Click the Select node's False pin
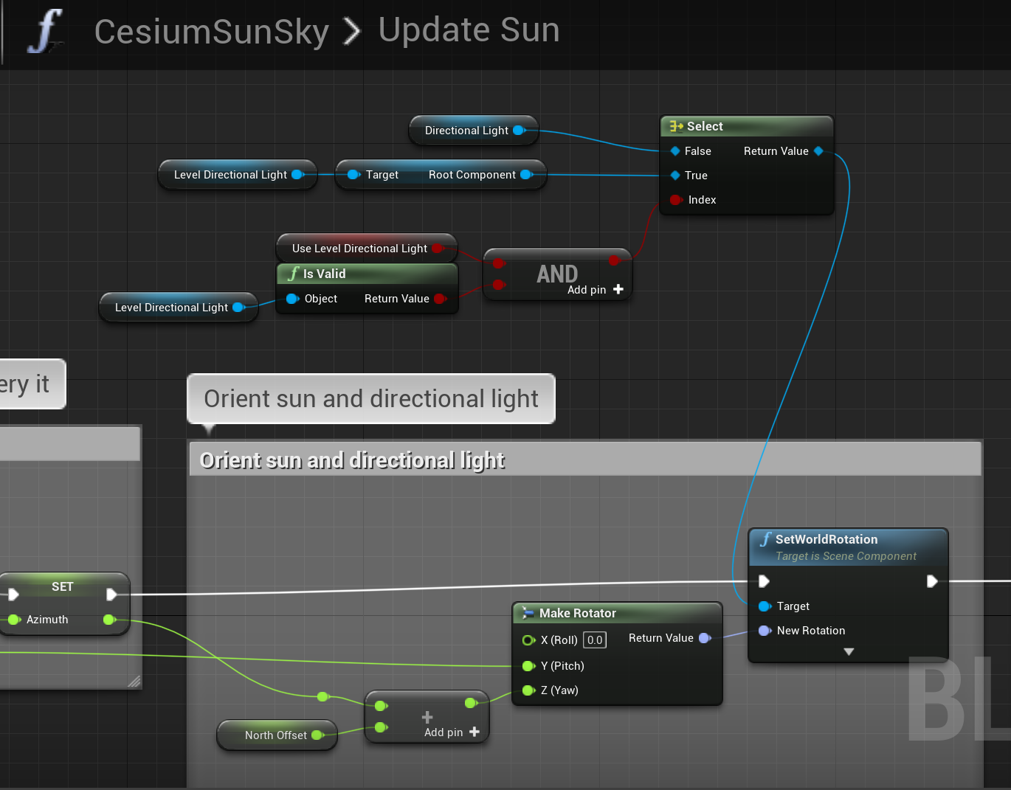 (x=675, y=151)
